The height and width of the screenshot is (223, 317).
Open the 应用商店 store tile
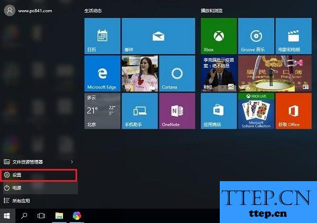(x=219, y=111)
